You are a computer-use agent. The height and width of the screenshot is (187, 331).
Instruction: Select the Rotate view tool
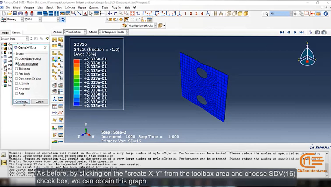click(115, 14)
